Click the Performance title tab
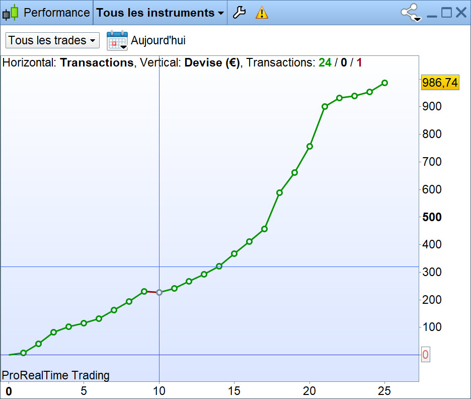Viewport: 471px width, 399px height. (56, 13)
